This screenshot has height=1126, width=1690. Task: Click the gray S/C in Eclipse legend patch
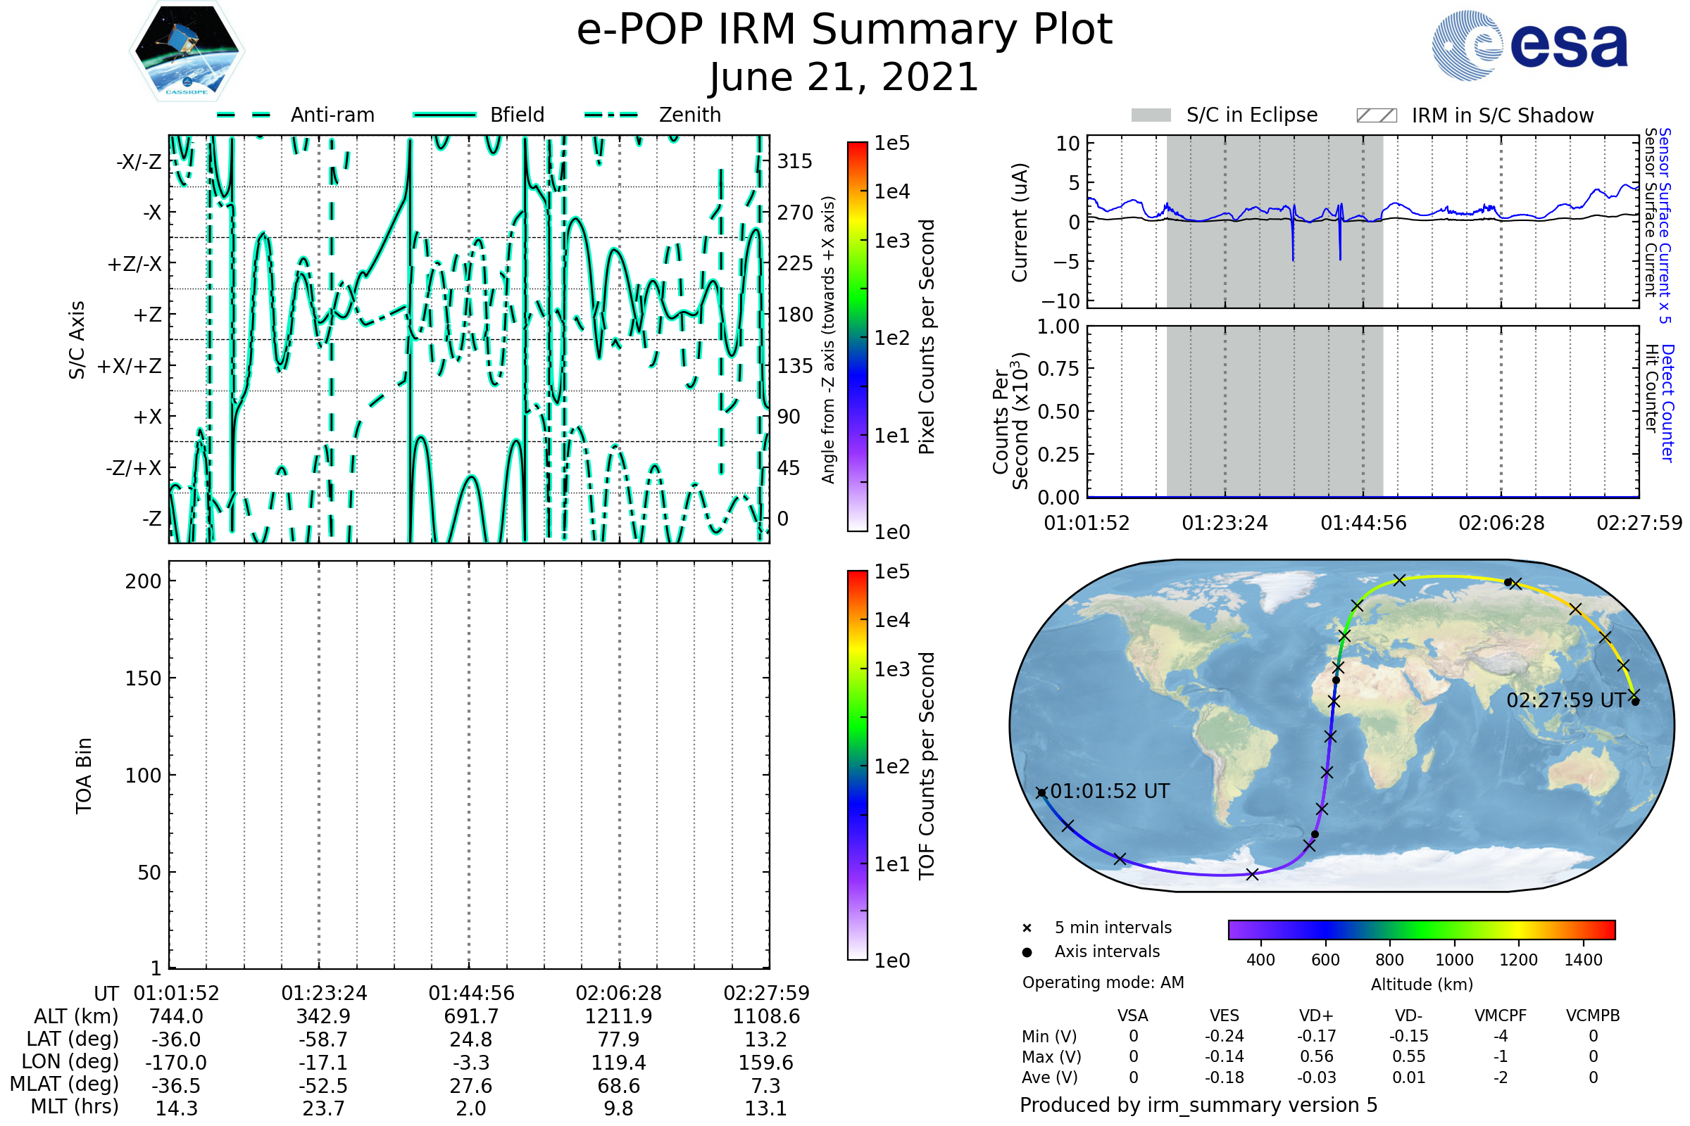tap(1151, 115)
